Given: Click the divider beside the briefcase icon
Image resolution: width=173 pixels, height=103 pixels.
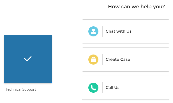Looking at the screenshot, I should [102, 60].
